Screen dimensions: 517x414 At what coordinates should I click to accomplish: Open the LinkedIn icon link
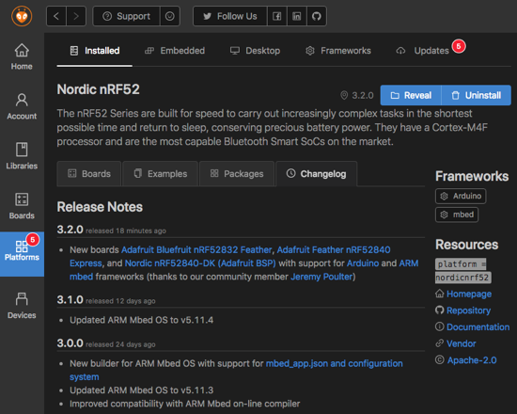coord(297,16)
